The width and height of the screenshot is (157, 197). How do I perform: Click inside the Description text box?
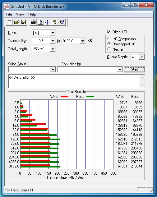click(74, 81)
